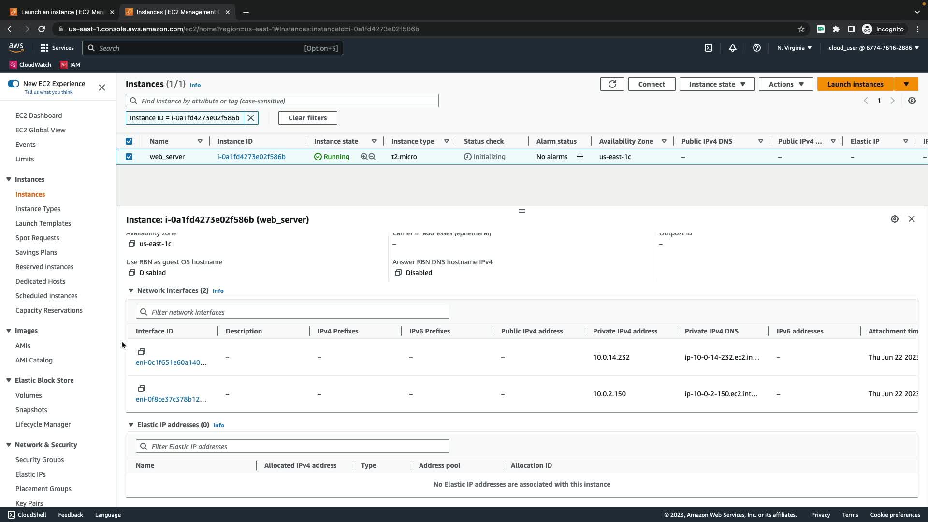Open the AWS CloudShell icon in top bar

708,48
